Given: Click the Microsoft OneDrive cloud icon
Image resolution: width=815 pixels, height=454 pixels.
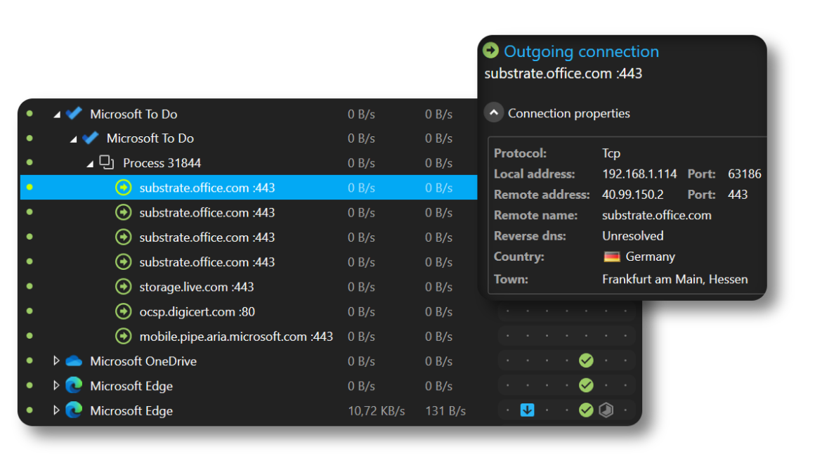Looking at the screenshot, I should [75, 361].
